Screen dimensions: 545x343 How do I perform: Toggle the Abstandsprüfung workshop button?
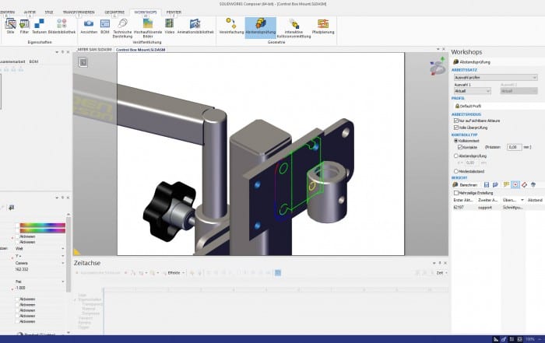coord(261,26)
